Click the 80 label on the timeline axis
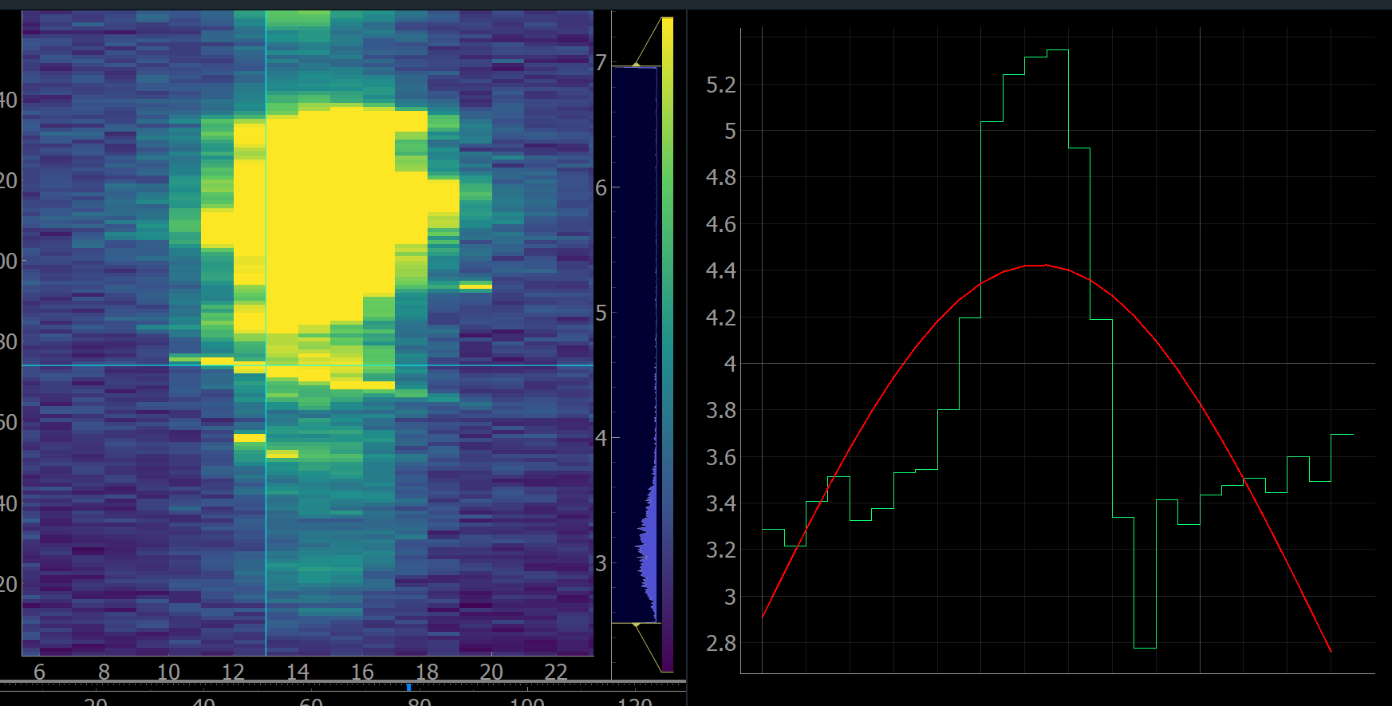The image size is (1392, 706). pos(419,701)
